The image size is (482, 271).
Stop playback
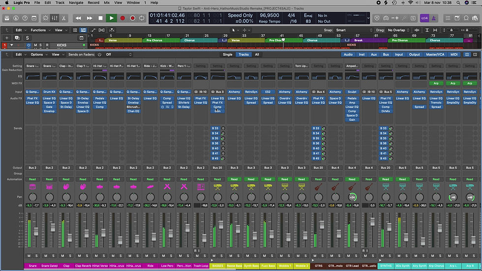[x=100, y=18]
